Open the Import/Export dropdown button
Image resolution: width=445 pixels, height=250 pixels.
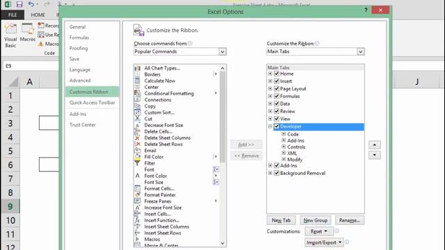click(324, 242)
